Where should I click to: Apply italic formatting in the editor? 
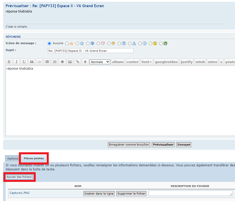17,62
